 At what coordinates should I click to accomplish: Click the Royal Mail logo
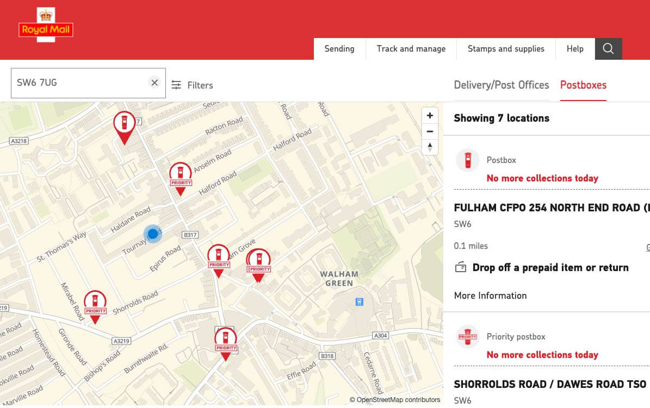(x=46, y=26)
